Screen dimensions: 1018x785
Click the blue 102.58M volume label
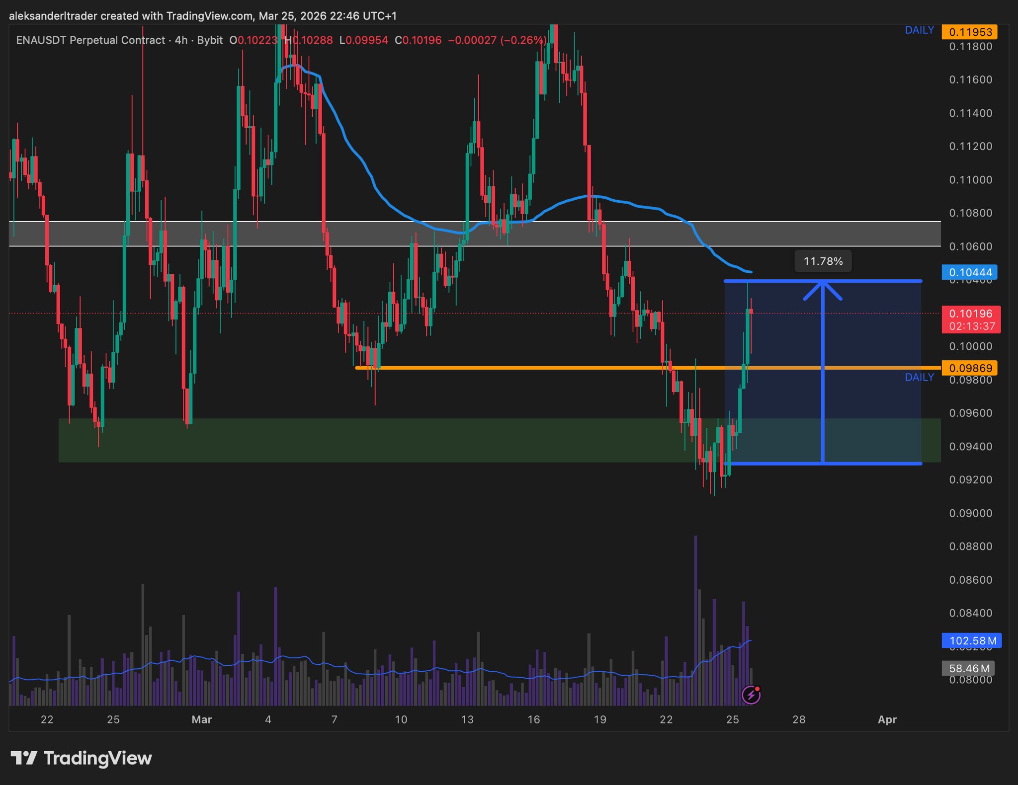pos(972,641)
